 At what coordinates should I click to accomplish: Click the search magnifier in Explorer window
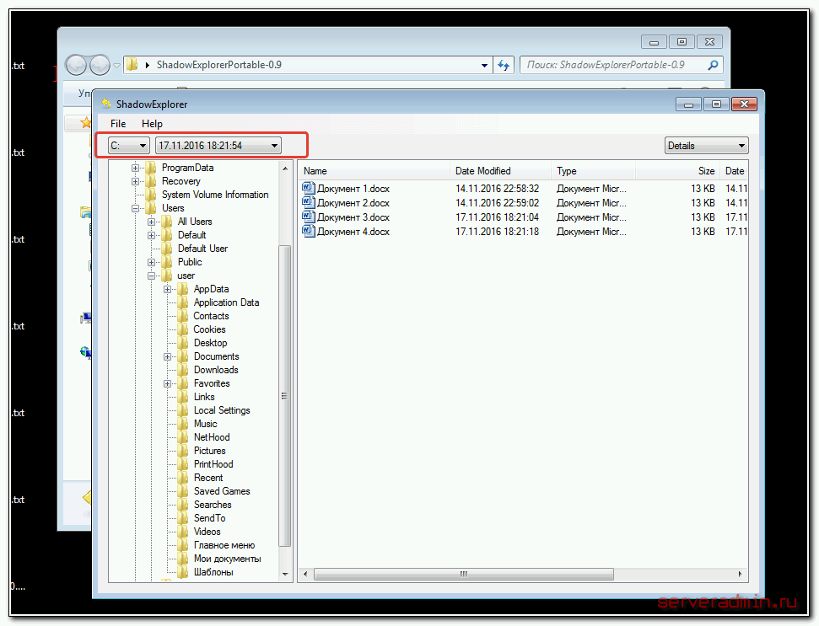713,65
